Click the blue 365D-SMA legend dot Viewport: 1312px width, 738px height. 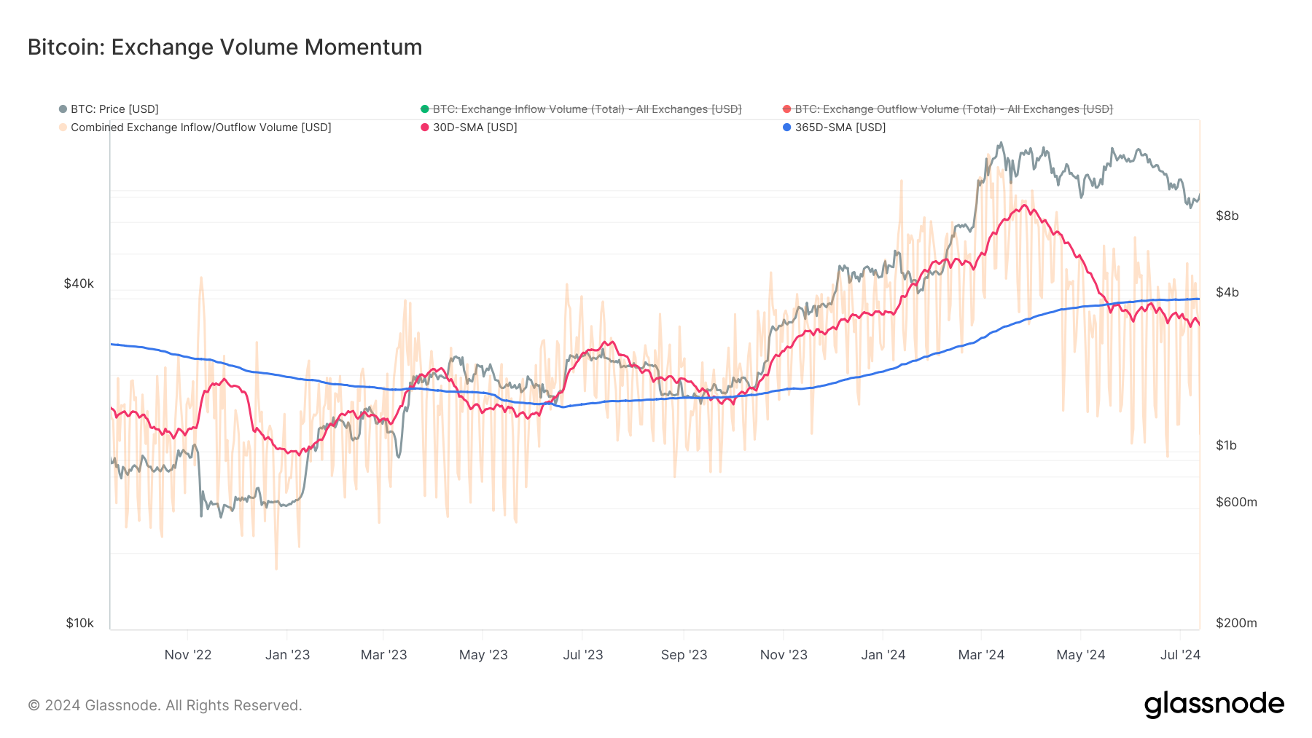point(786,127)
